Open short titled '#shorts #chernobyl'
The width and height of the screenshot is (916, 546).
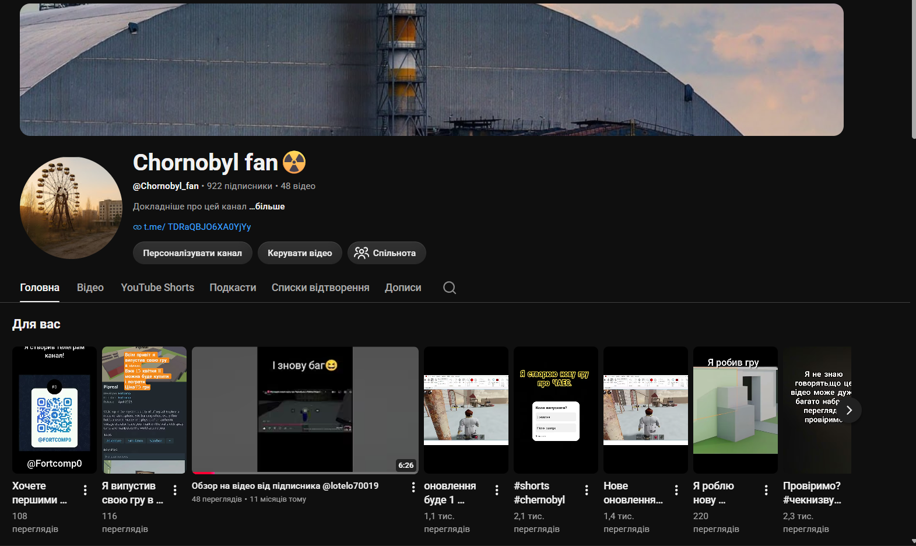click(x=539, y=493)
